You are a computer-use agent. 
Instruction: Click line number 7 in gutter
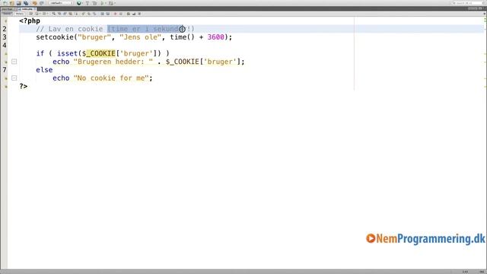pos(5,70)
